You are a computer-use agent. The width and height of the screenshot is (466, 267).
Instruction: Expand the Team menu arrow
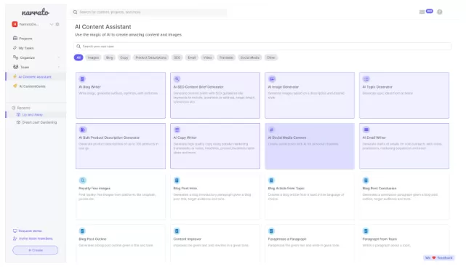[59, 67]
